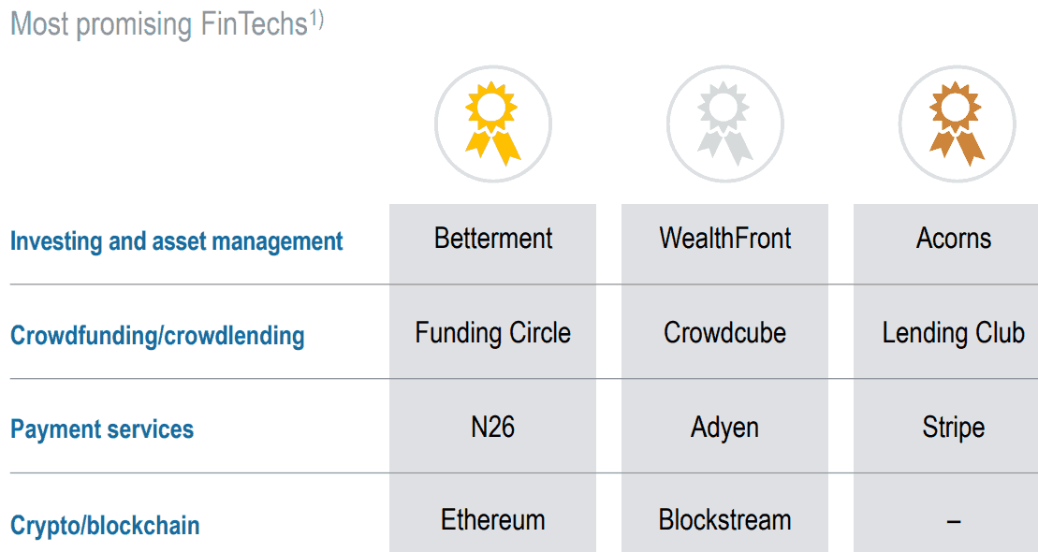Click the Crowdcube entry
This screenshot has width=1038, height=552.
coord(724,333)
